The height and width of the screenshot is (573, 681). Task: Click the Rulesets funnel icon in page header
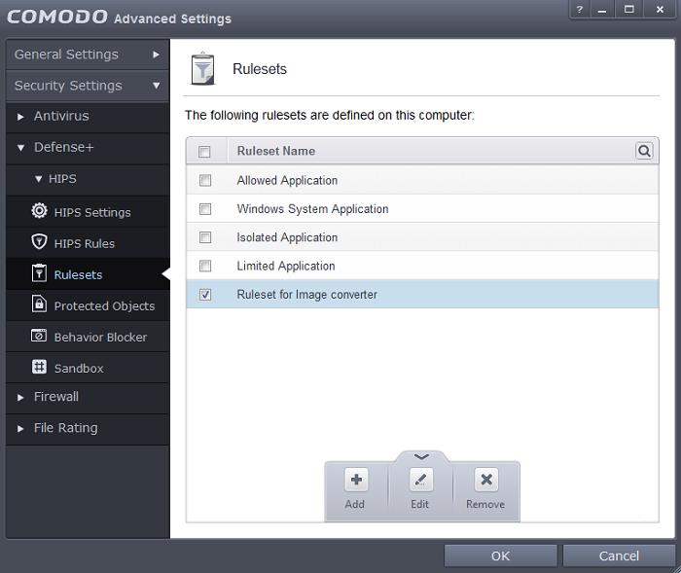202,69
